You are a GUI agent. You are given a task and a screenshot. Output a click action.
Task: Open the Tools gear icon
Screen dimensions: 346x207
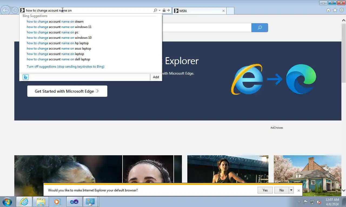342,10
